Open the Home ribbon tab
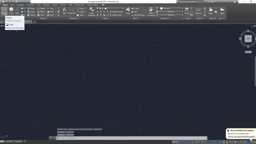 coord(5,5)
